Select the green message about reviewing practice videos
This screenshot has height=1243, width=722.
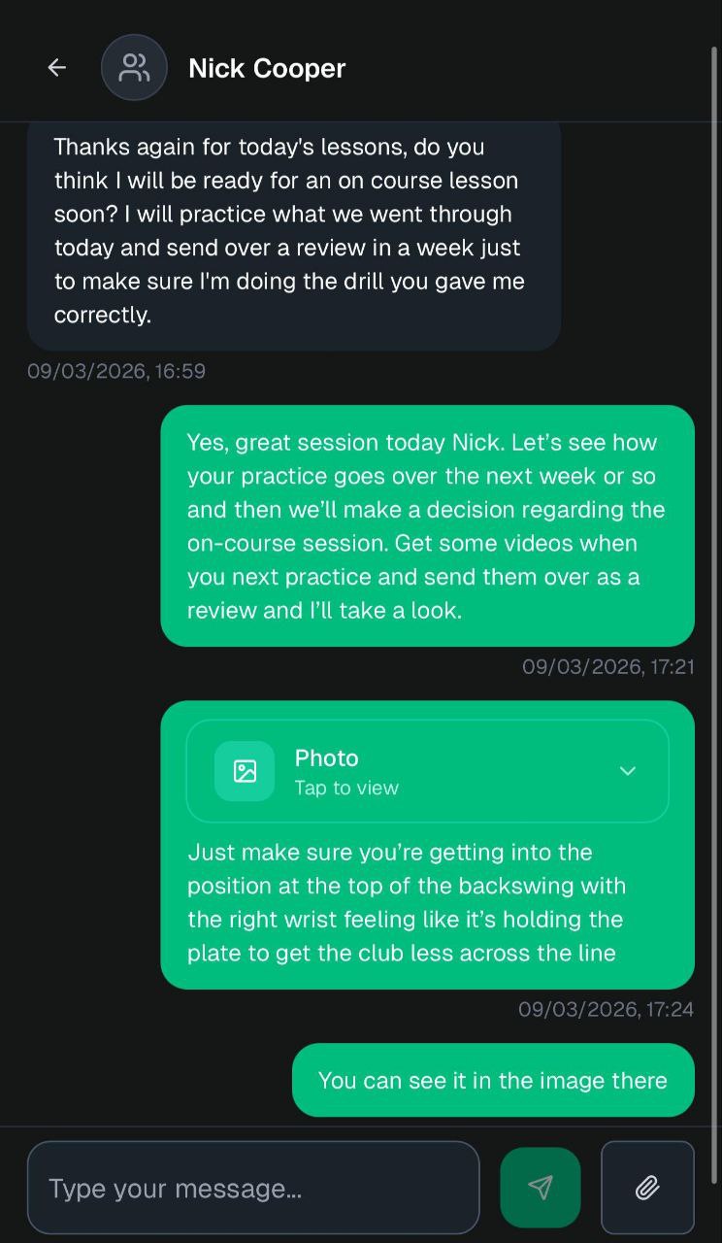point(427,525)
